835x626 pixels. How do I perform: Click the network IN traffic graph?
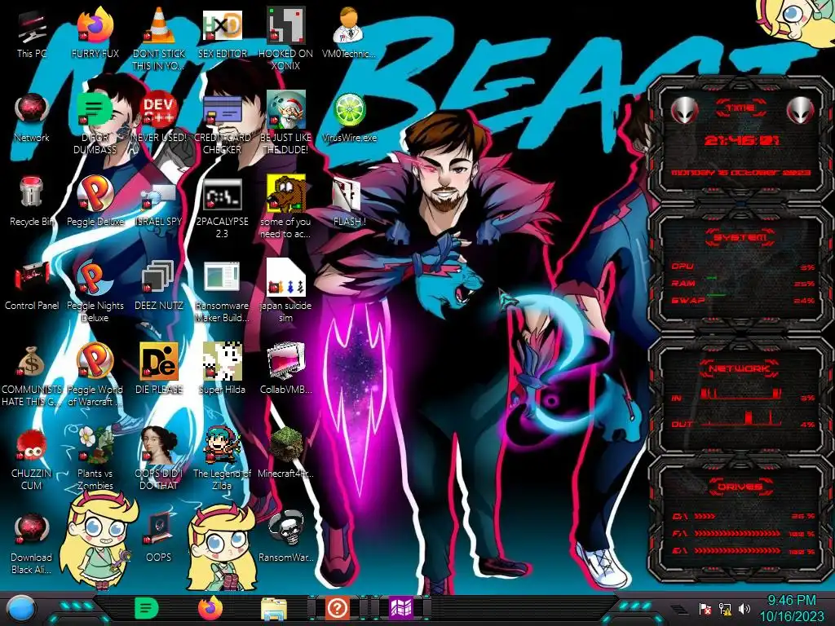tap(741, 394)
